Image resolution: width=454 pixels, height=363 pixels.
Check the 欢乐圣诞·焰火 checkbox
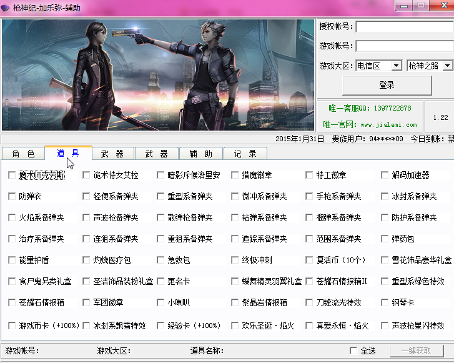point(235,326)
